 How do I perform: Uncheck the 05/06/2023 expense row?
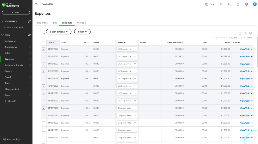coord(44,115)
